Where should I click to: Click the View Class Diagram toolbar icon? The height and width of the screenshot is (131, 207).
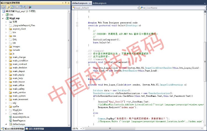[x=25, y=7]
